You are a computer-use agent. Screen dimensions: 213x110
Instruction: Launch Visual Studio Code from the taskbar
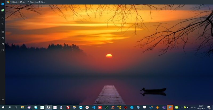coord(93,107)
